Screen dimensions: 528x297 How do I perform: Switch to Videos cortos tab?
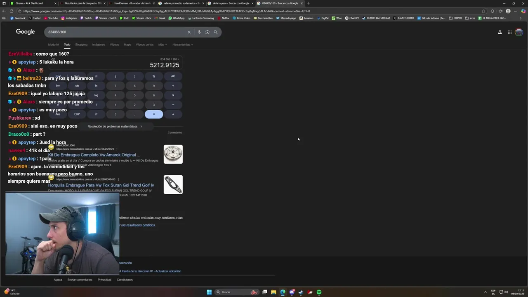point(144,45)
